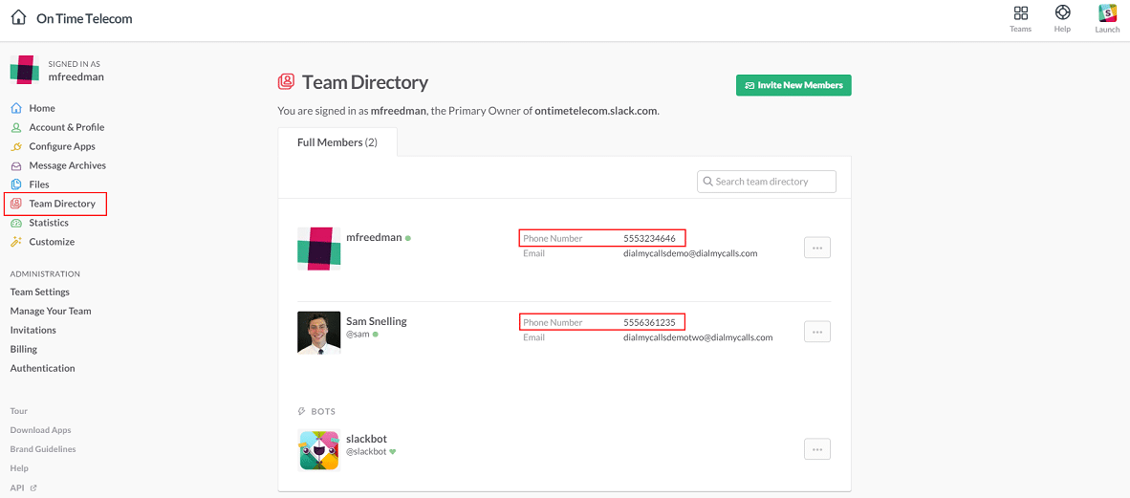
Task: Click the Files icon in sidebar
Action: [x=16, y=184]
